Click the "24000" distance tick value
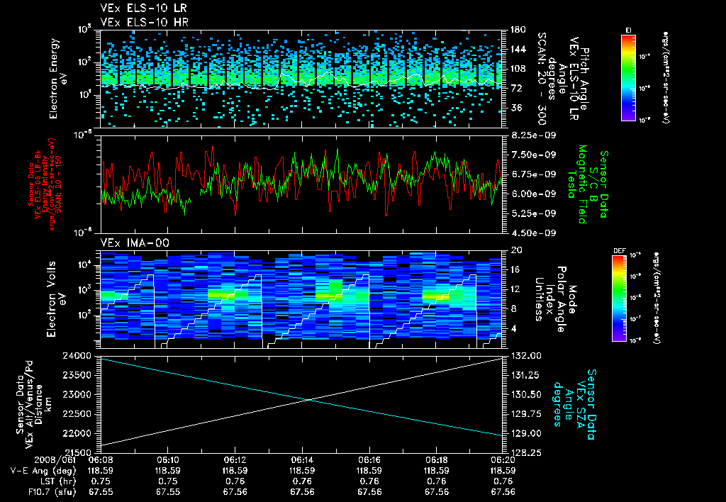 77,356
